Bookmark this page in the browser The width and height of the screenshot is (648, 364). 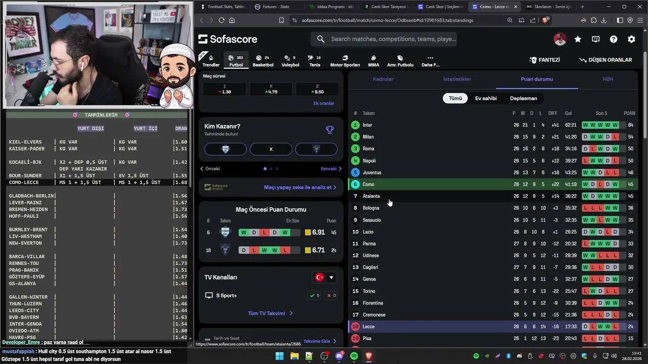pos(281,20)
